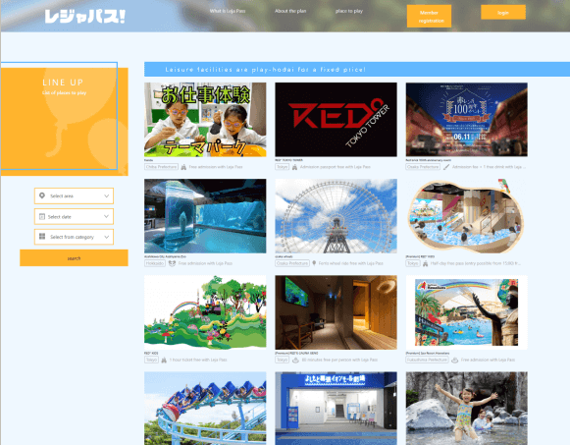Click the hot spring icon beside Fukushima Prefecture tag
This screenshot has width=570, height=445.
(x=455, y=360)
